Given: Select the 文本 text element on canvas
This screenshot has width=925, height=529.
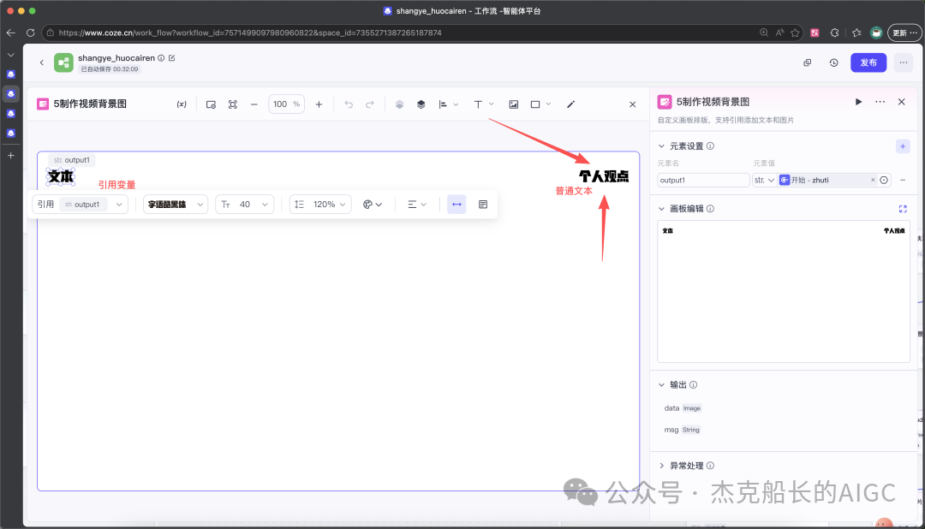Looking at the screenshot, I should click(61, 176).
